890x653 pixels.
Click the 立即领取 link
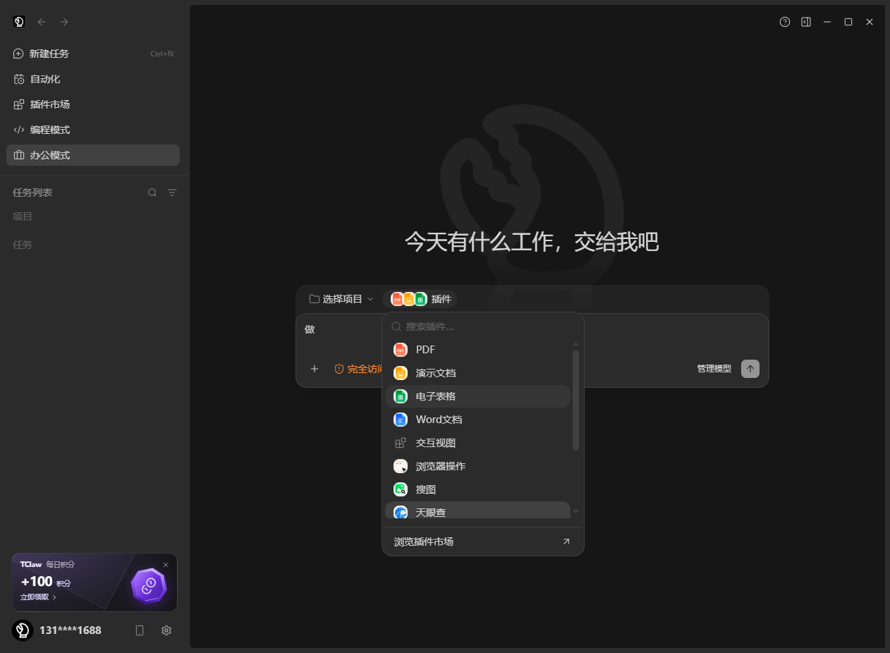pos(38,597)
